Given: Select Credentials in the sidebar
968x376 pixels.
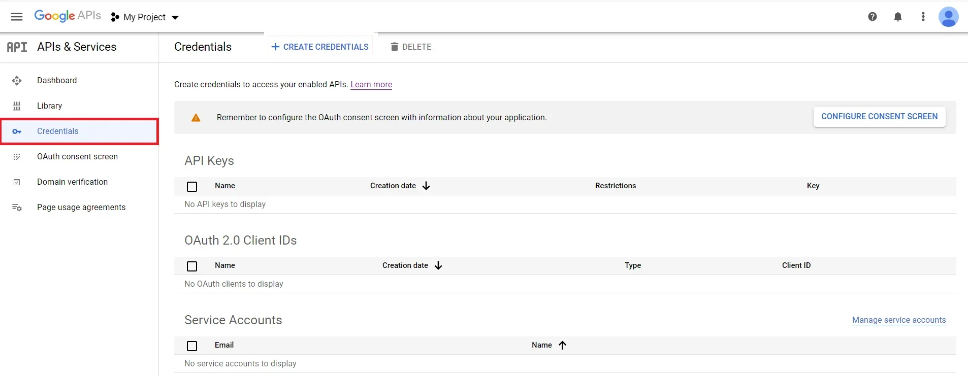Looking at the screenshot, I should click(79, 131).
